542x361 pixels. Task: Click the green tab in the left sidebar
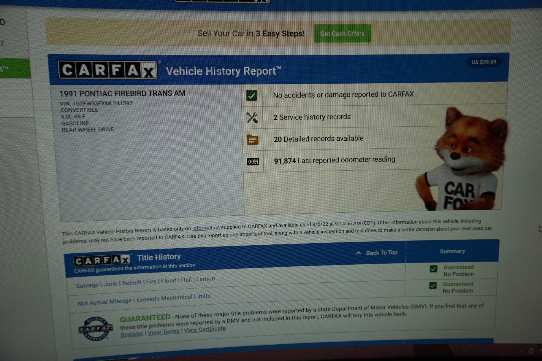[15, 68]
